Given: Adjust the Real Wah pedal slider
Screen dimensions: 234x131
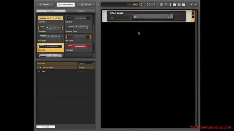Looking at the screenshot, I should pyautogui.click(x=151, y=16).
